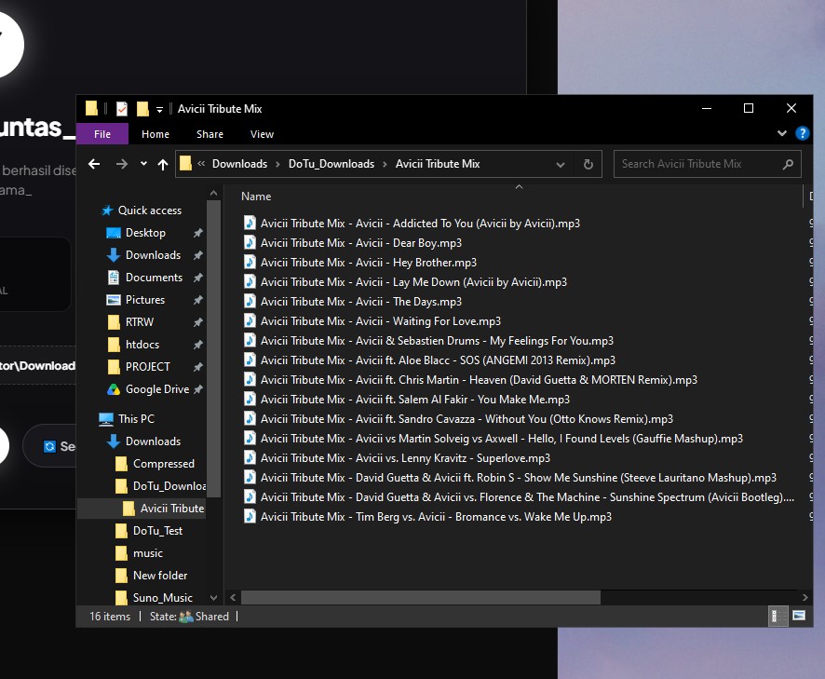Click DoTu_Downloads in the address breadcrumb
The width and height of the screenshot is (825, 679).
pos(331,164)
